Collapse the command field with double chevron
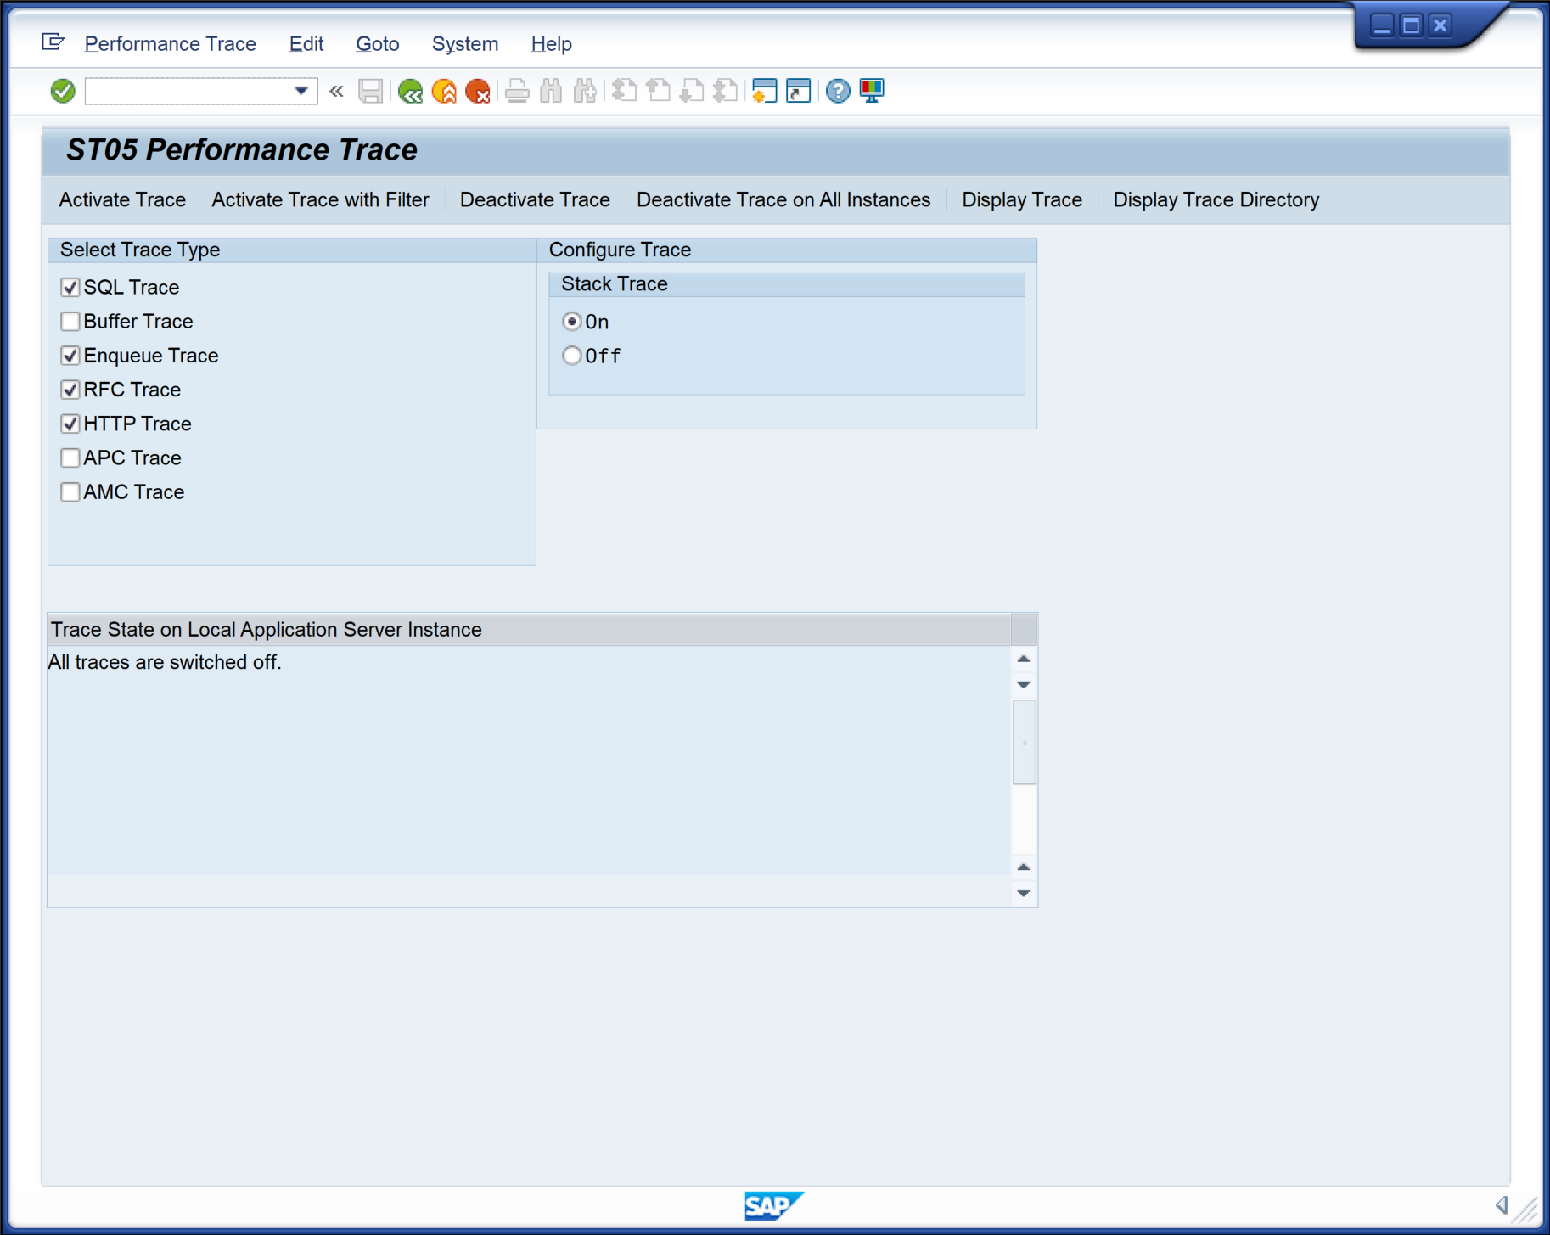1550x1235 pixels. pos(336,91)
